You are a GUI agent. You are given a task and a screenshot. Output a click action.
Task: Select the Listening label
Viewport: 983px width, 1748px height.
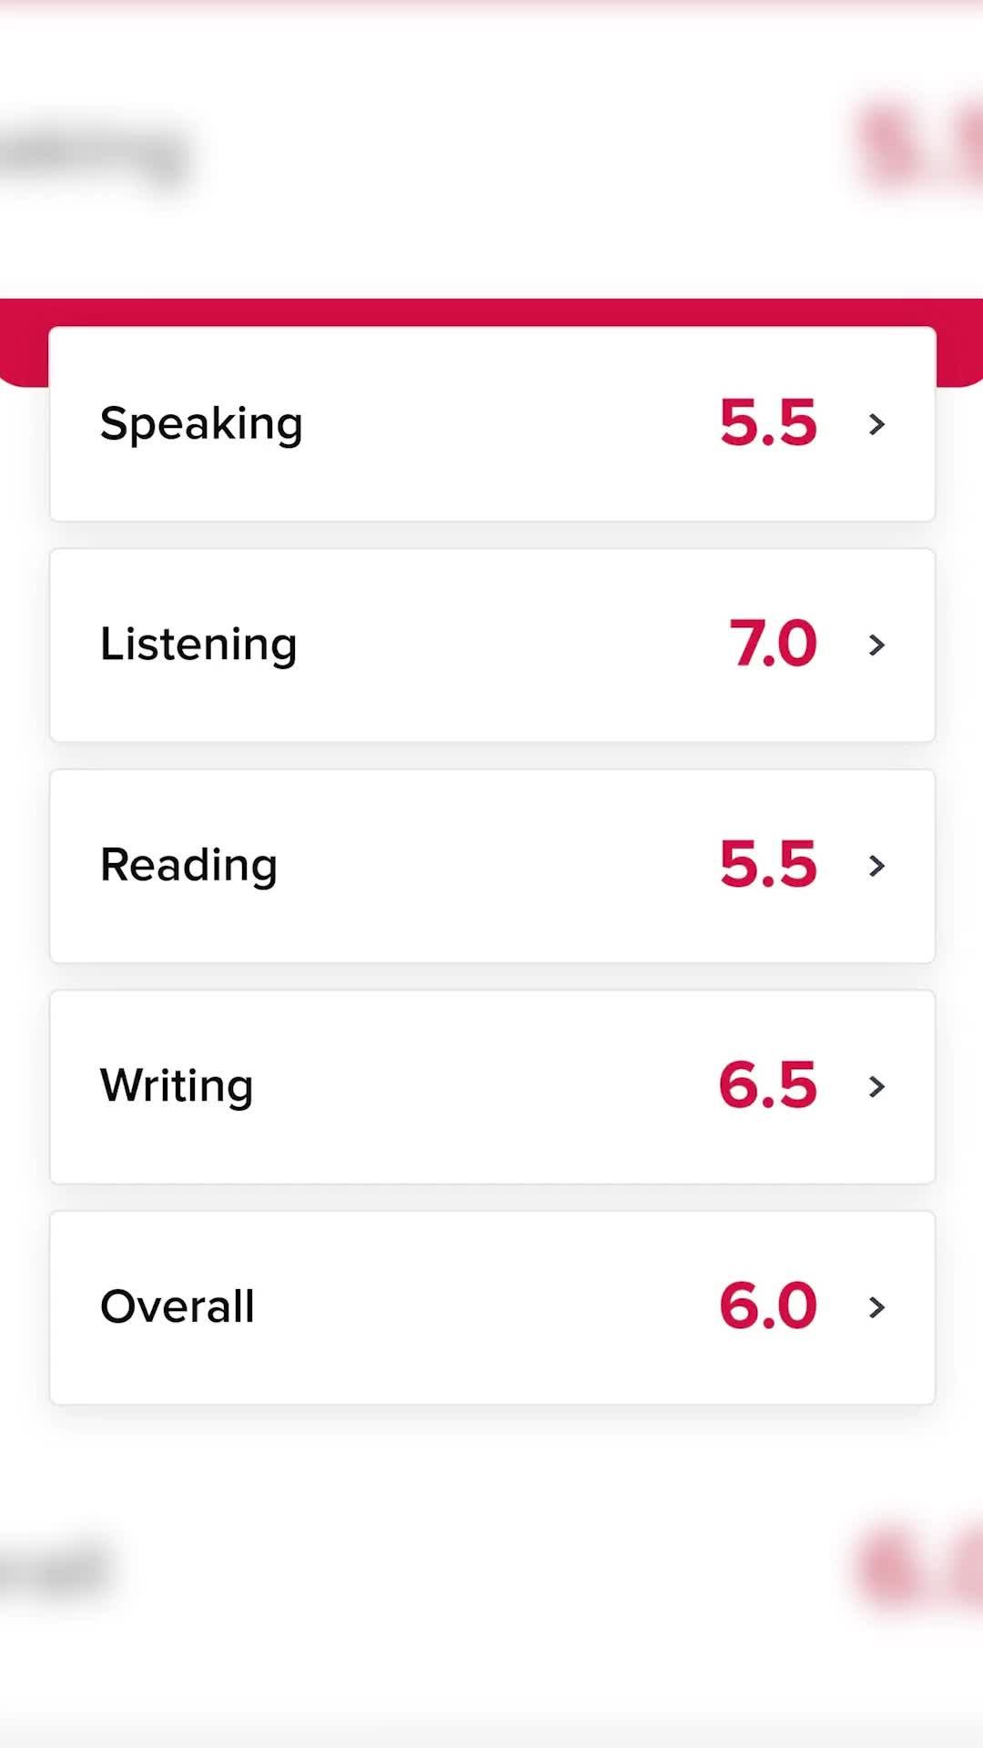coord(198,645)
